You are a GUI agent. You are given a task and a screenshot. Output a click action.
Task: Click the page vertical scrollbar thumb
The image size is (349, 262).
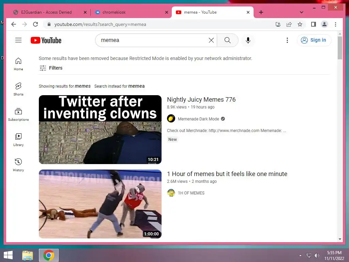click(340, 48)
